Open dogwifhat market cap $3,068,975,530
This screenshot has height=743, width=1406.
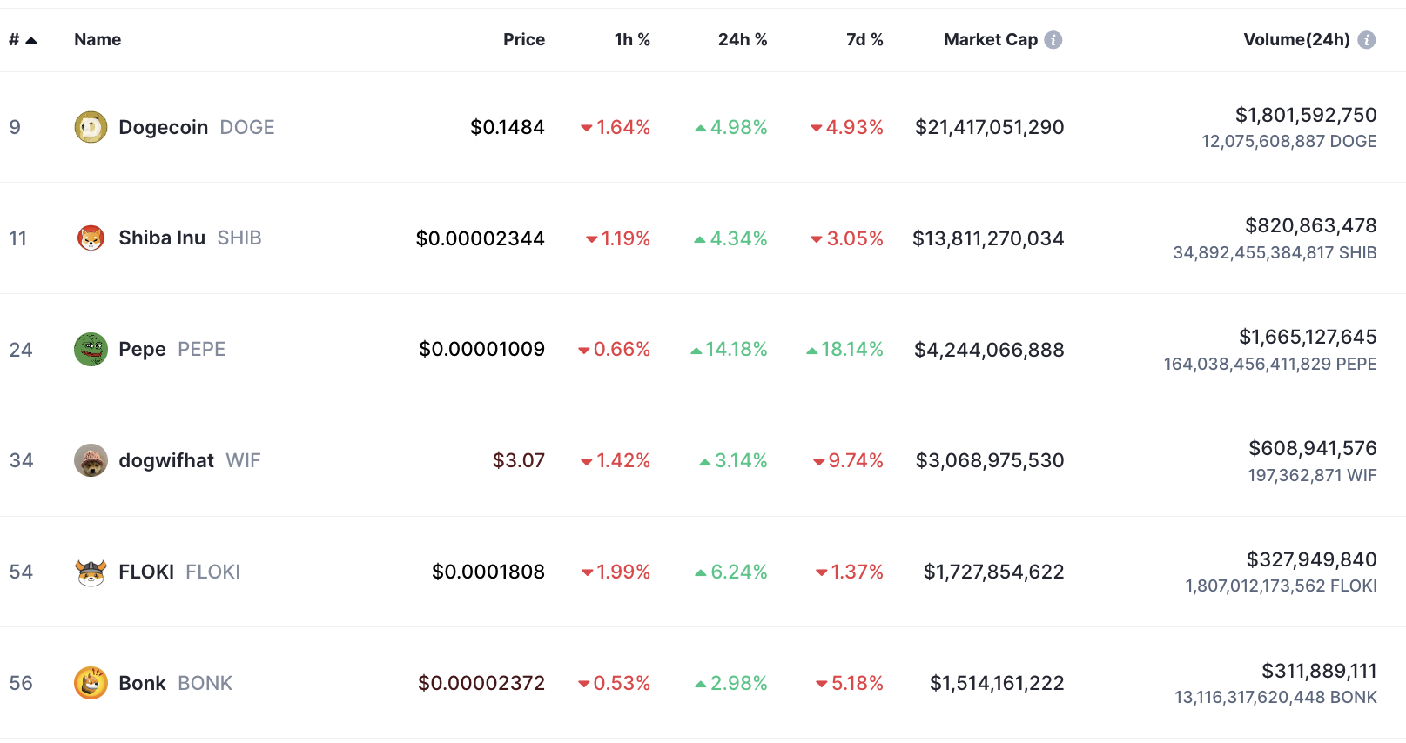pos(990,460)
